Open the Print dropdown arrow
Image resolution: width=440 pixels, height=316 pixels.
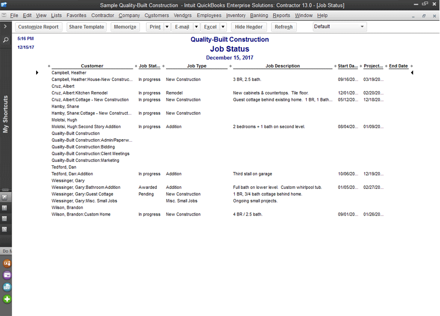click(x=167, y=27)
